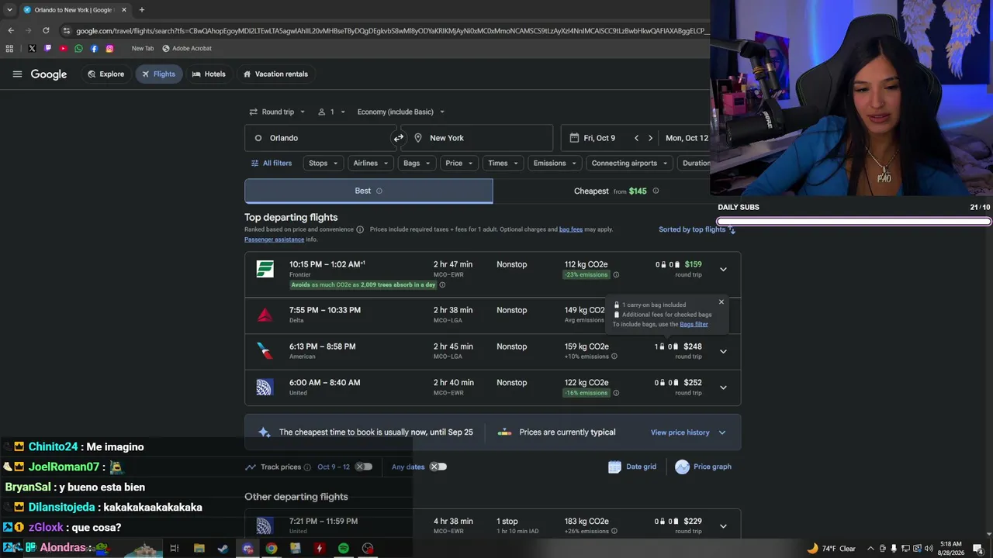993x558 pixels.
Task: Follow the bag fees link
Action: [x=571, y=229]
